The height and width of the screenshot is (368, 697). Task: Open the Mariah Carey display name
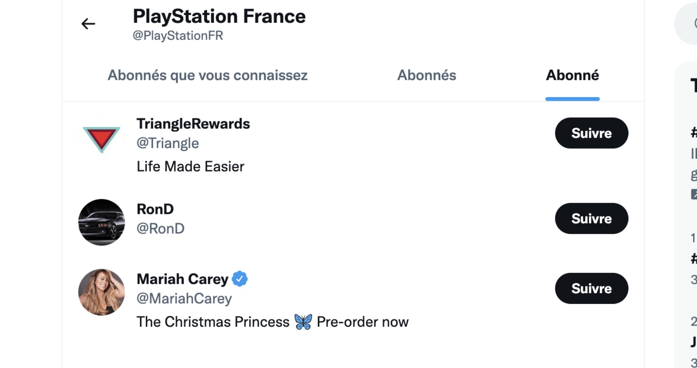[183, 279]
